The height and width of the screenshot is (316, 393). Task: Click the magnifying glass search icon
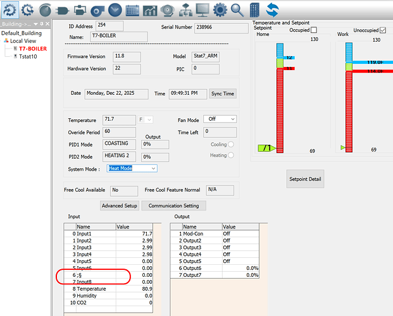click(237, 9)
